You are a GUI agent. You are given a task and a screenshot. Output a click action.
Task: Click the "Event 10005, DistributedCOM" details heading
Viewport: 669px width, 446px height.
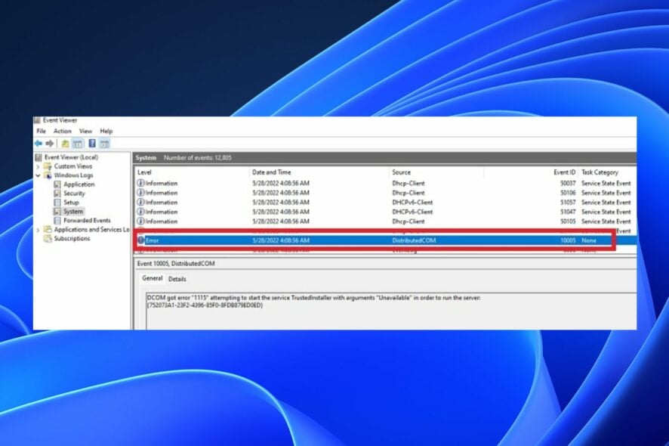pyautogui.click(x=176, y=264)
